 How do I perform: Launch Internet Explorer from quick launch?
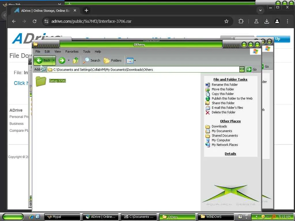click(31, 217)
